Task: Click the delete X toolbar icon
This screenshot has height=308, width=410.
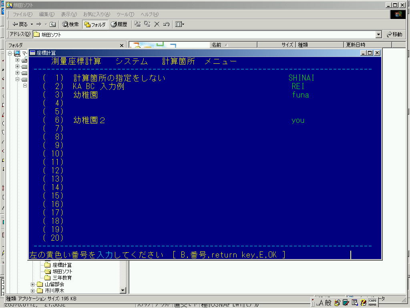Action: [157, 24]
